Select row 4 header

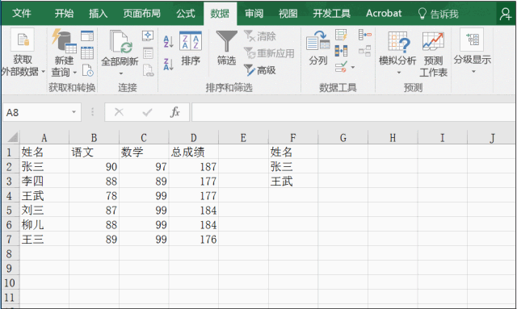(x=10, y=196)
